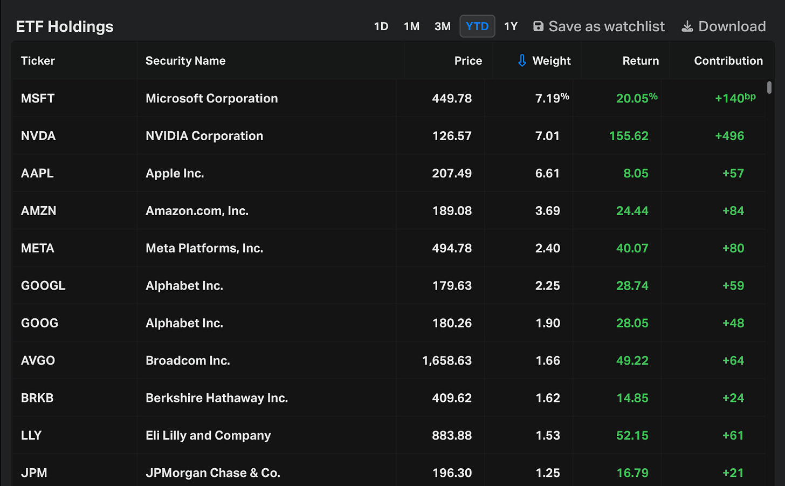The width and height of the screenshot is (785, 486).
Task: Click NVIDIA return 155.62
Action: [629, 136]
